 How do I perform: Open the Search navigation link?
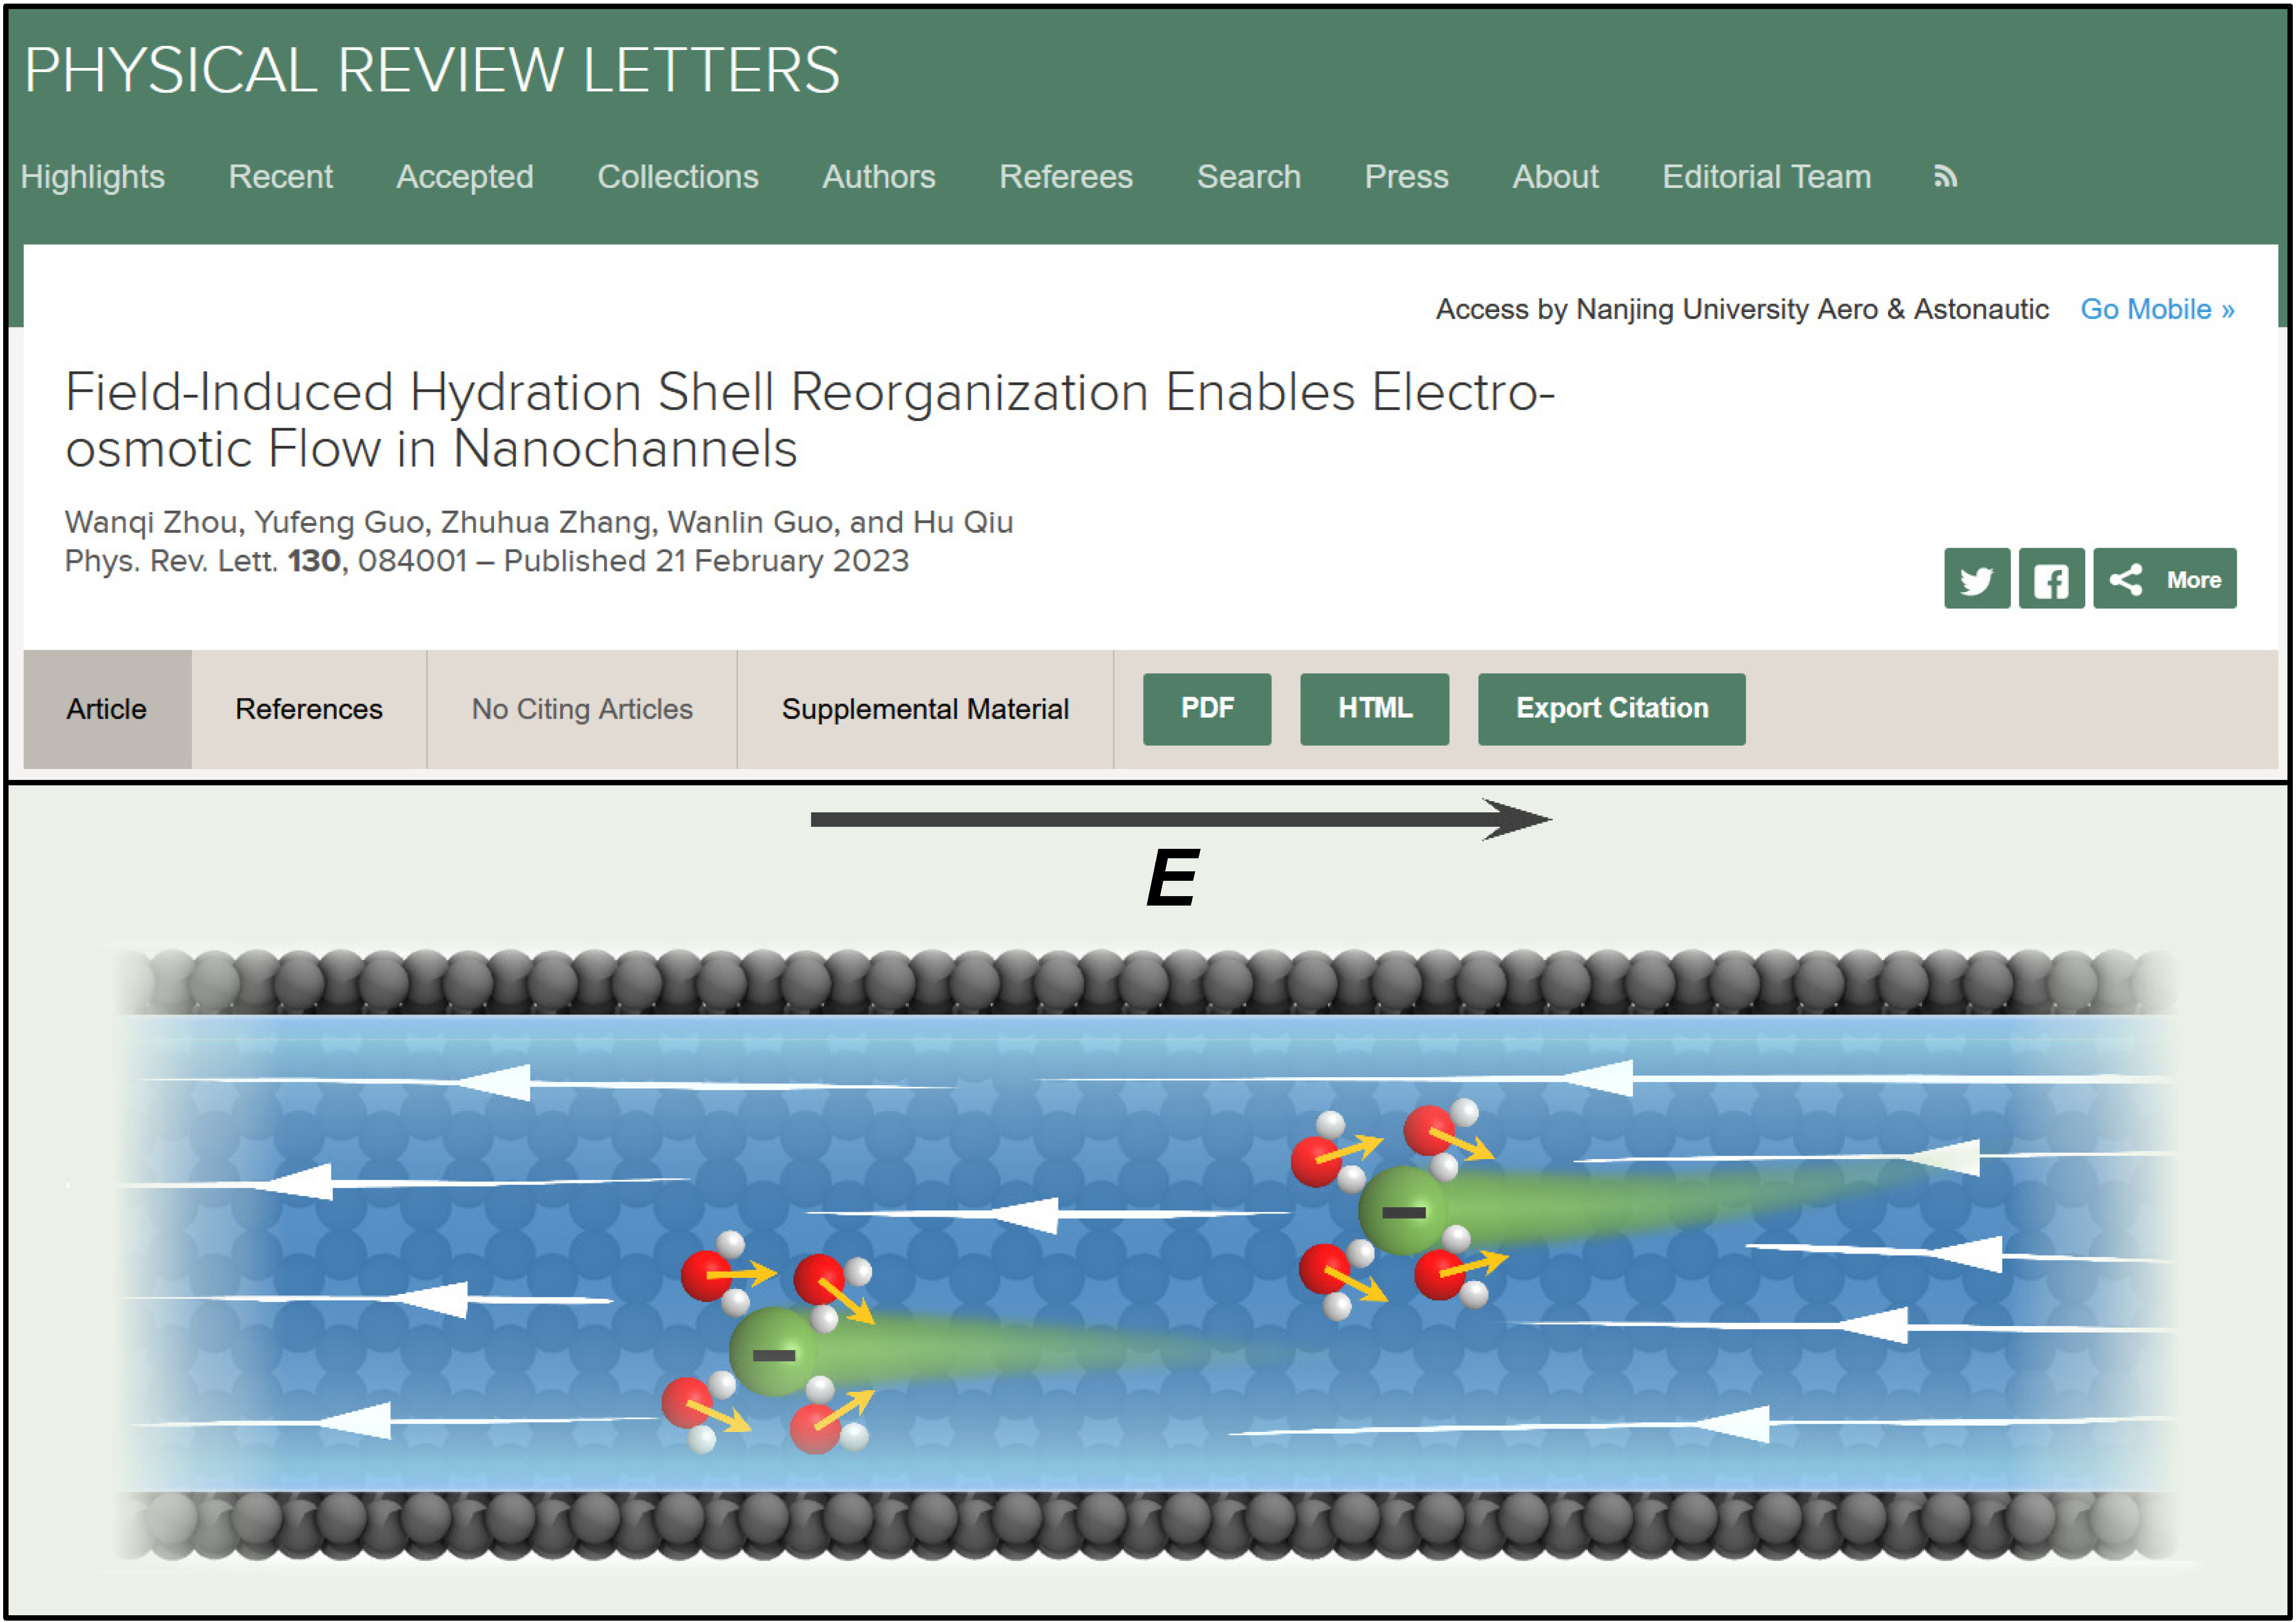(x=1248, y=177)
